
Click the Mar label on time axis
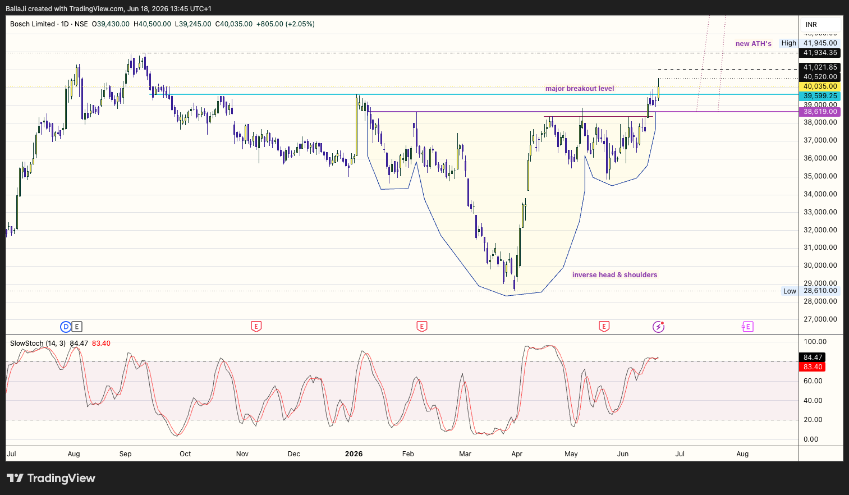tap(465, 454)
